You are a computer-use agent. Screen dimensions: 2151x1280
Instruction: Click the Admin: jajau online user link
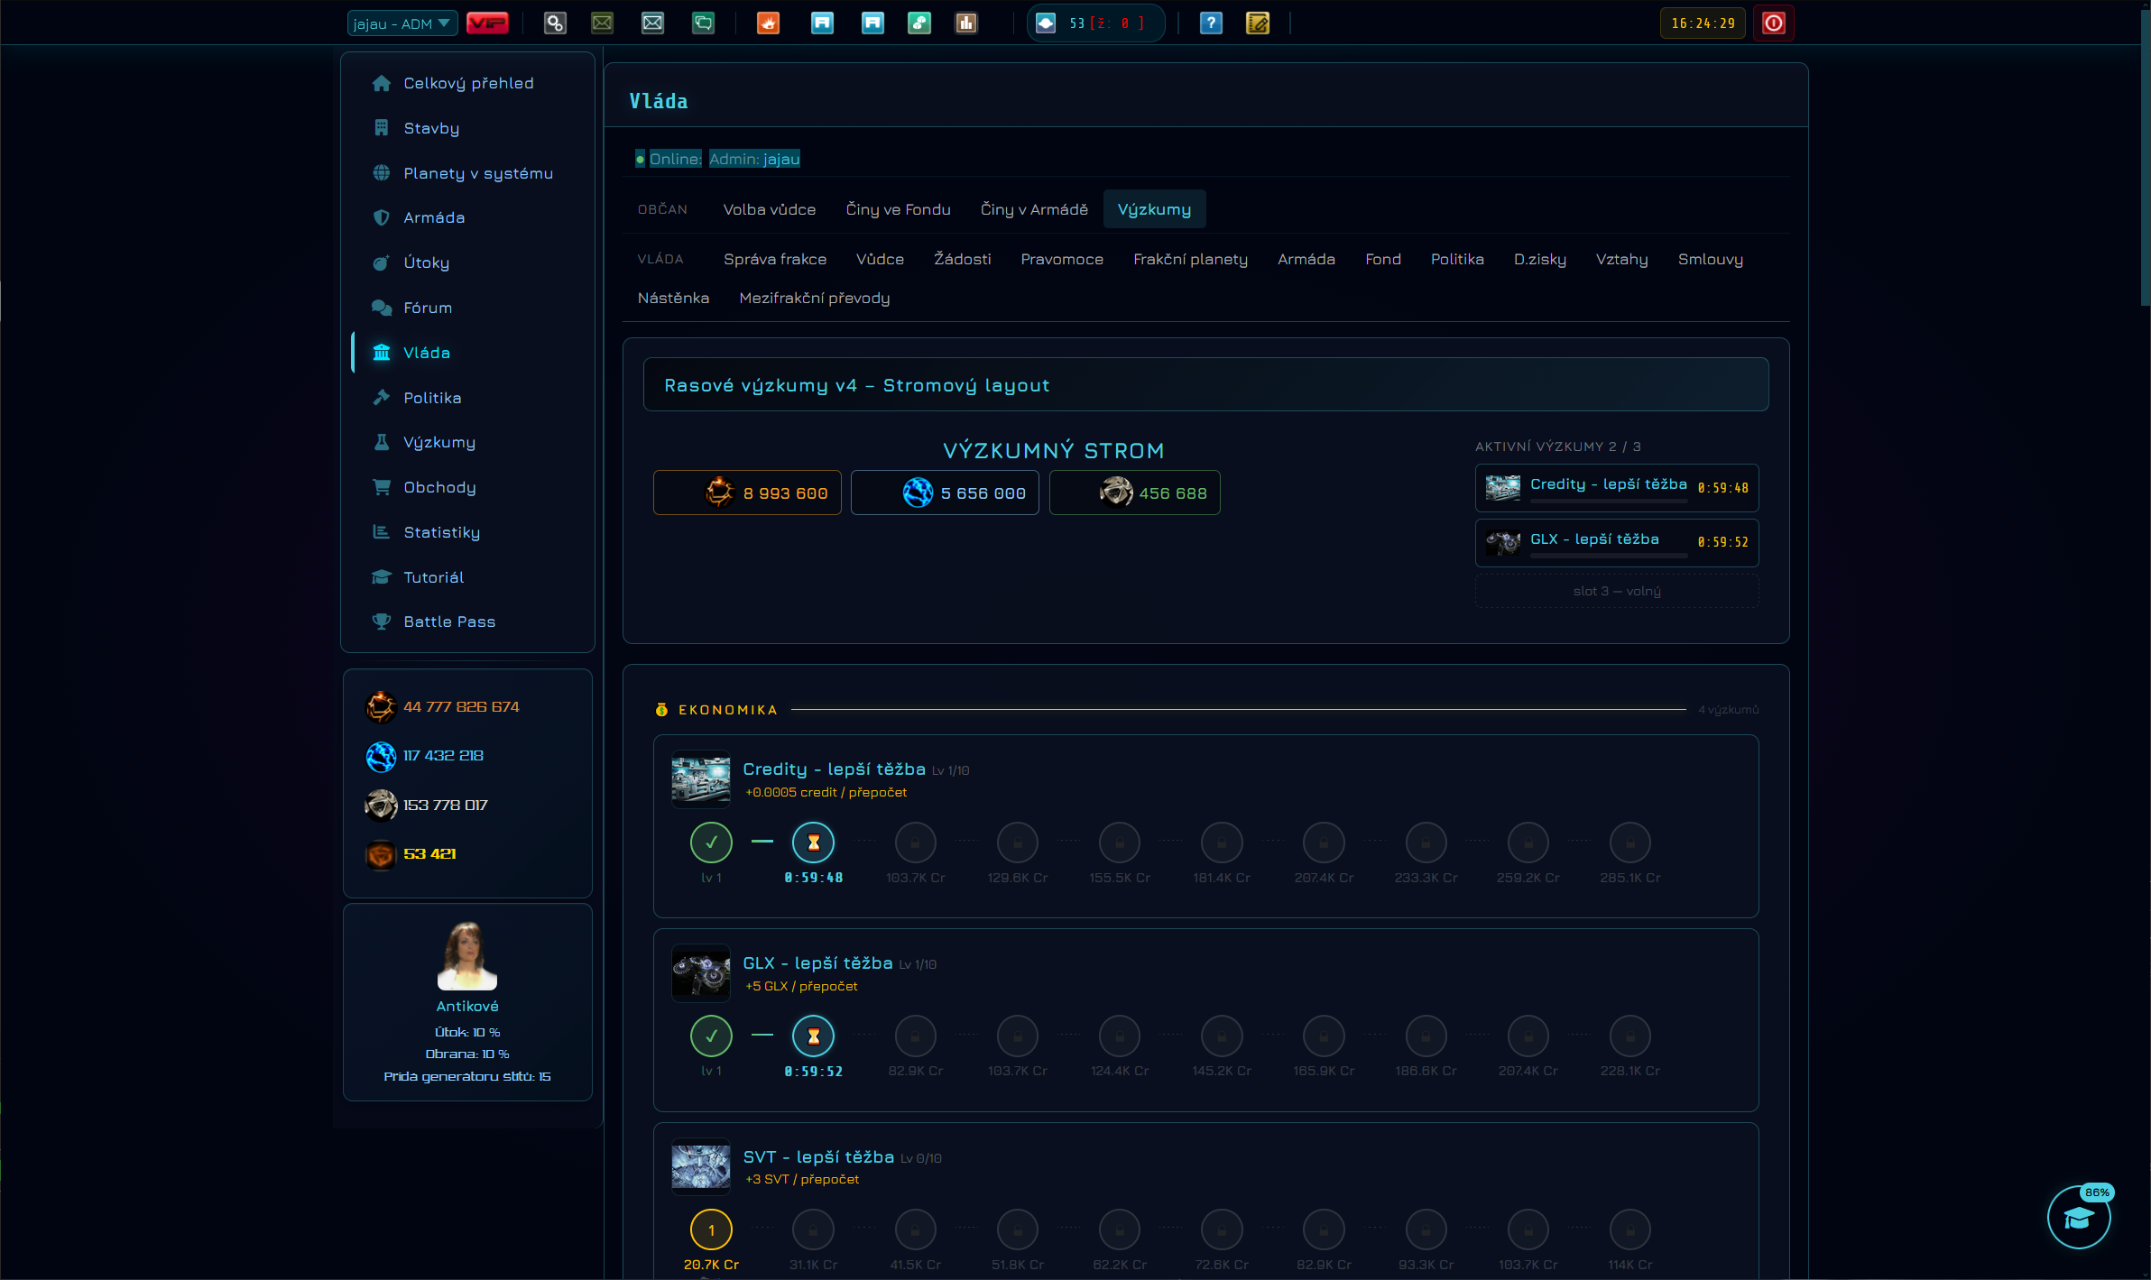[754, 159]
